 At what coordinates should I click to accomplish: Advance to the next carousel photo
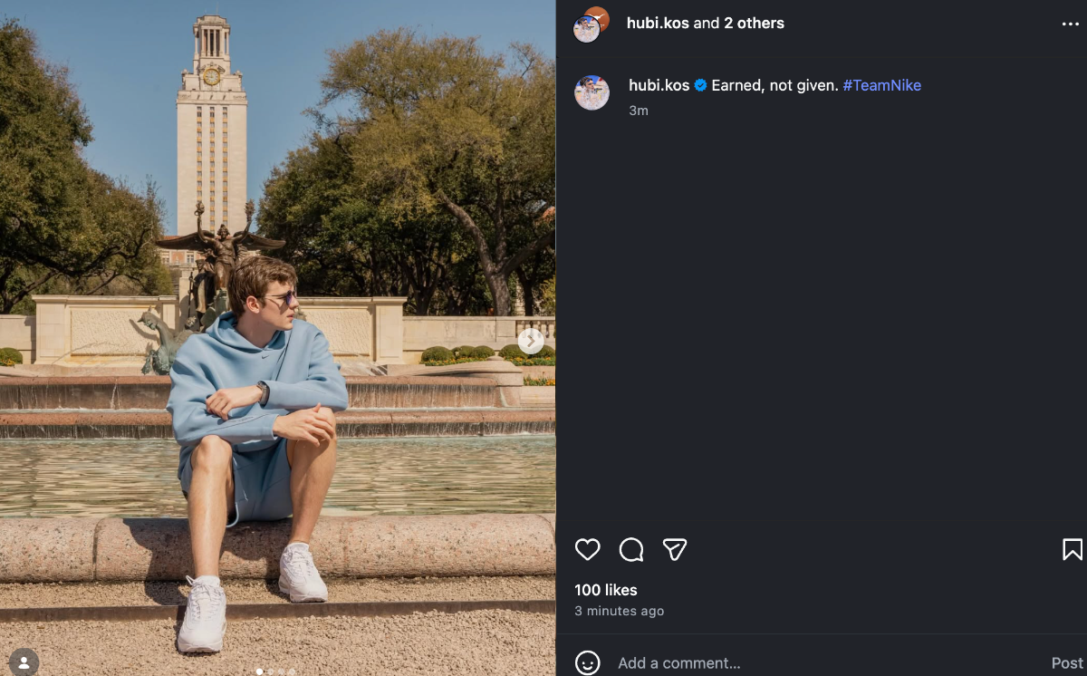point(531,341)
